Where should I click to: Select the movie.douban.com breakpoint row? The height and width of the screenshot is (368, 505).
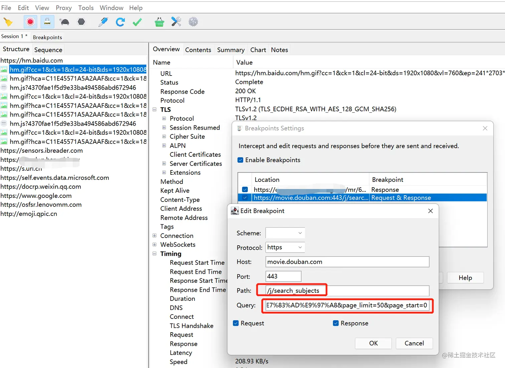pos(362,198)
